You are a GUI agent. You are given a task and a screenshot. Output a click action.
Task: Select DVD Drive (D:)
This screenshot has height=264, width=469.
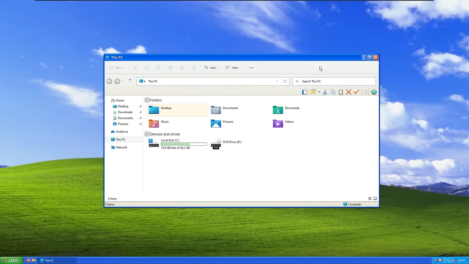[x=226, y=144]
